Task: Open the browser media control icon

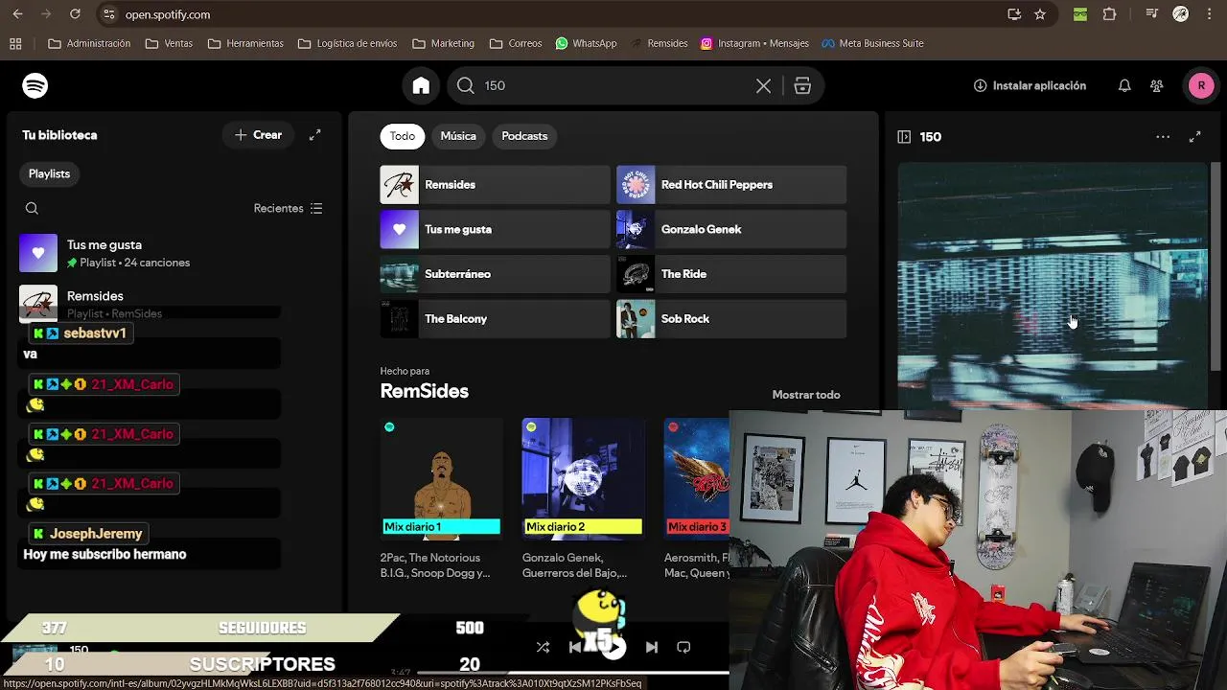Action: pyautogui.click(x=1153, y=14)
